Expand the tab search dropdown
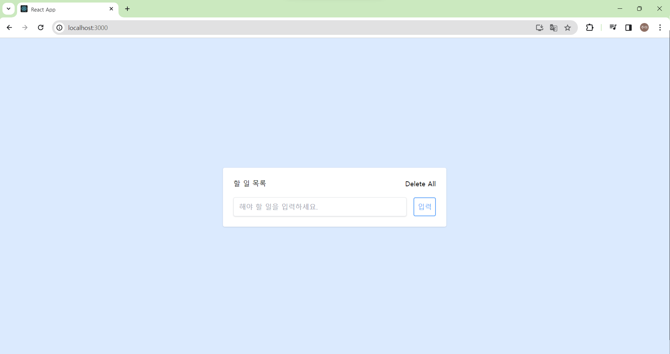This screenshot has width=670, height=354. [x=8, y=9]
